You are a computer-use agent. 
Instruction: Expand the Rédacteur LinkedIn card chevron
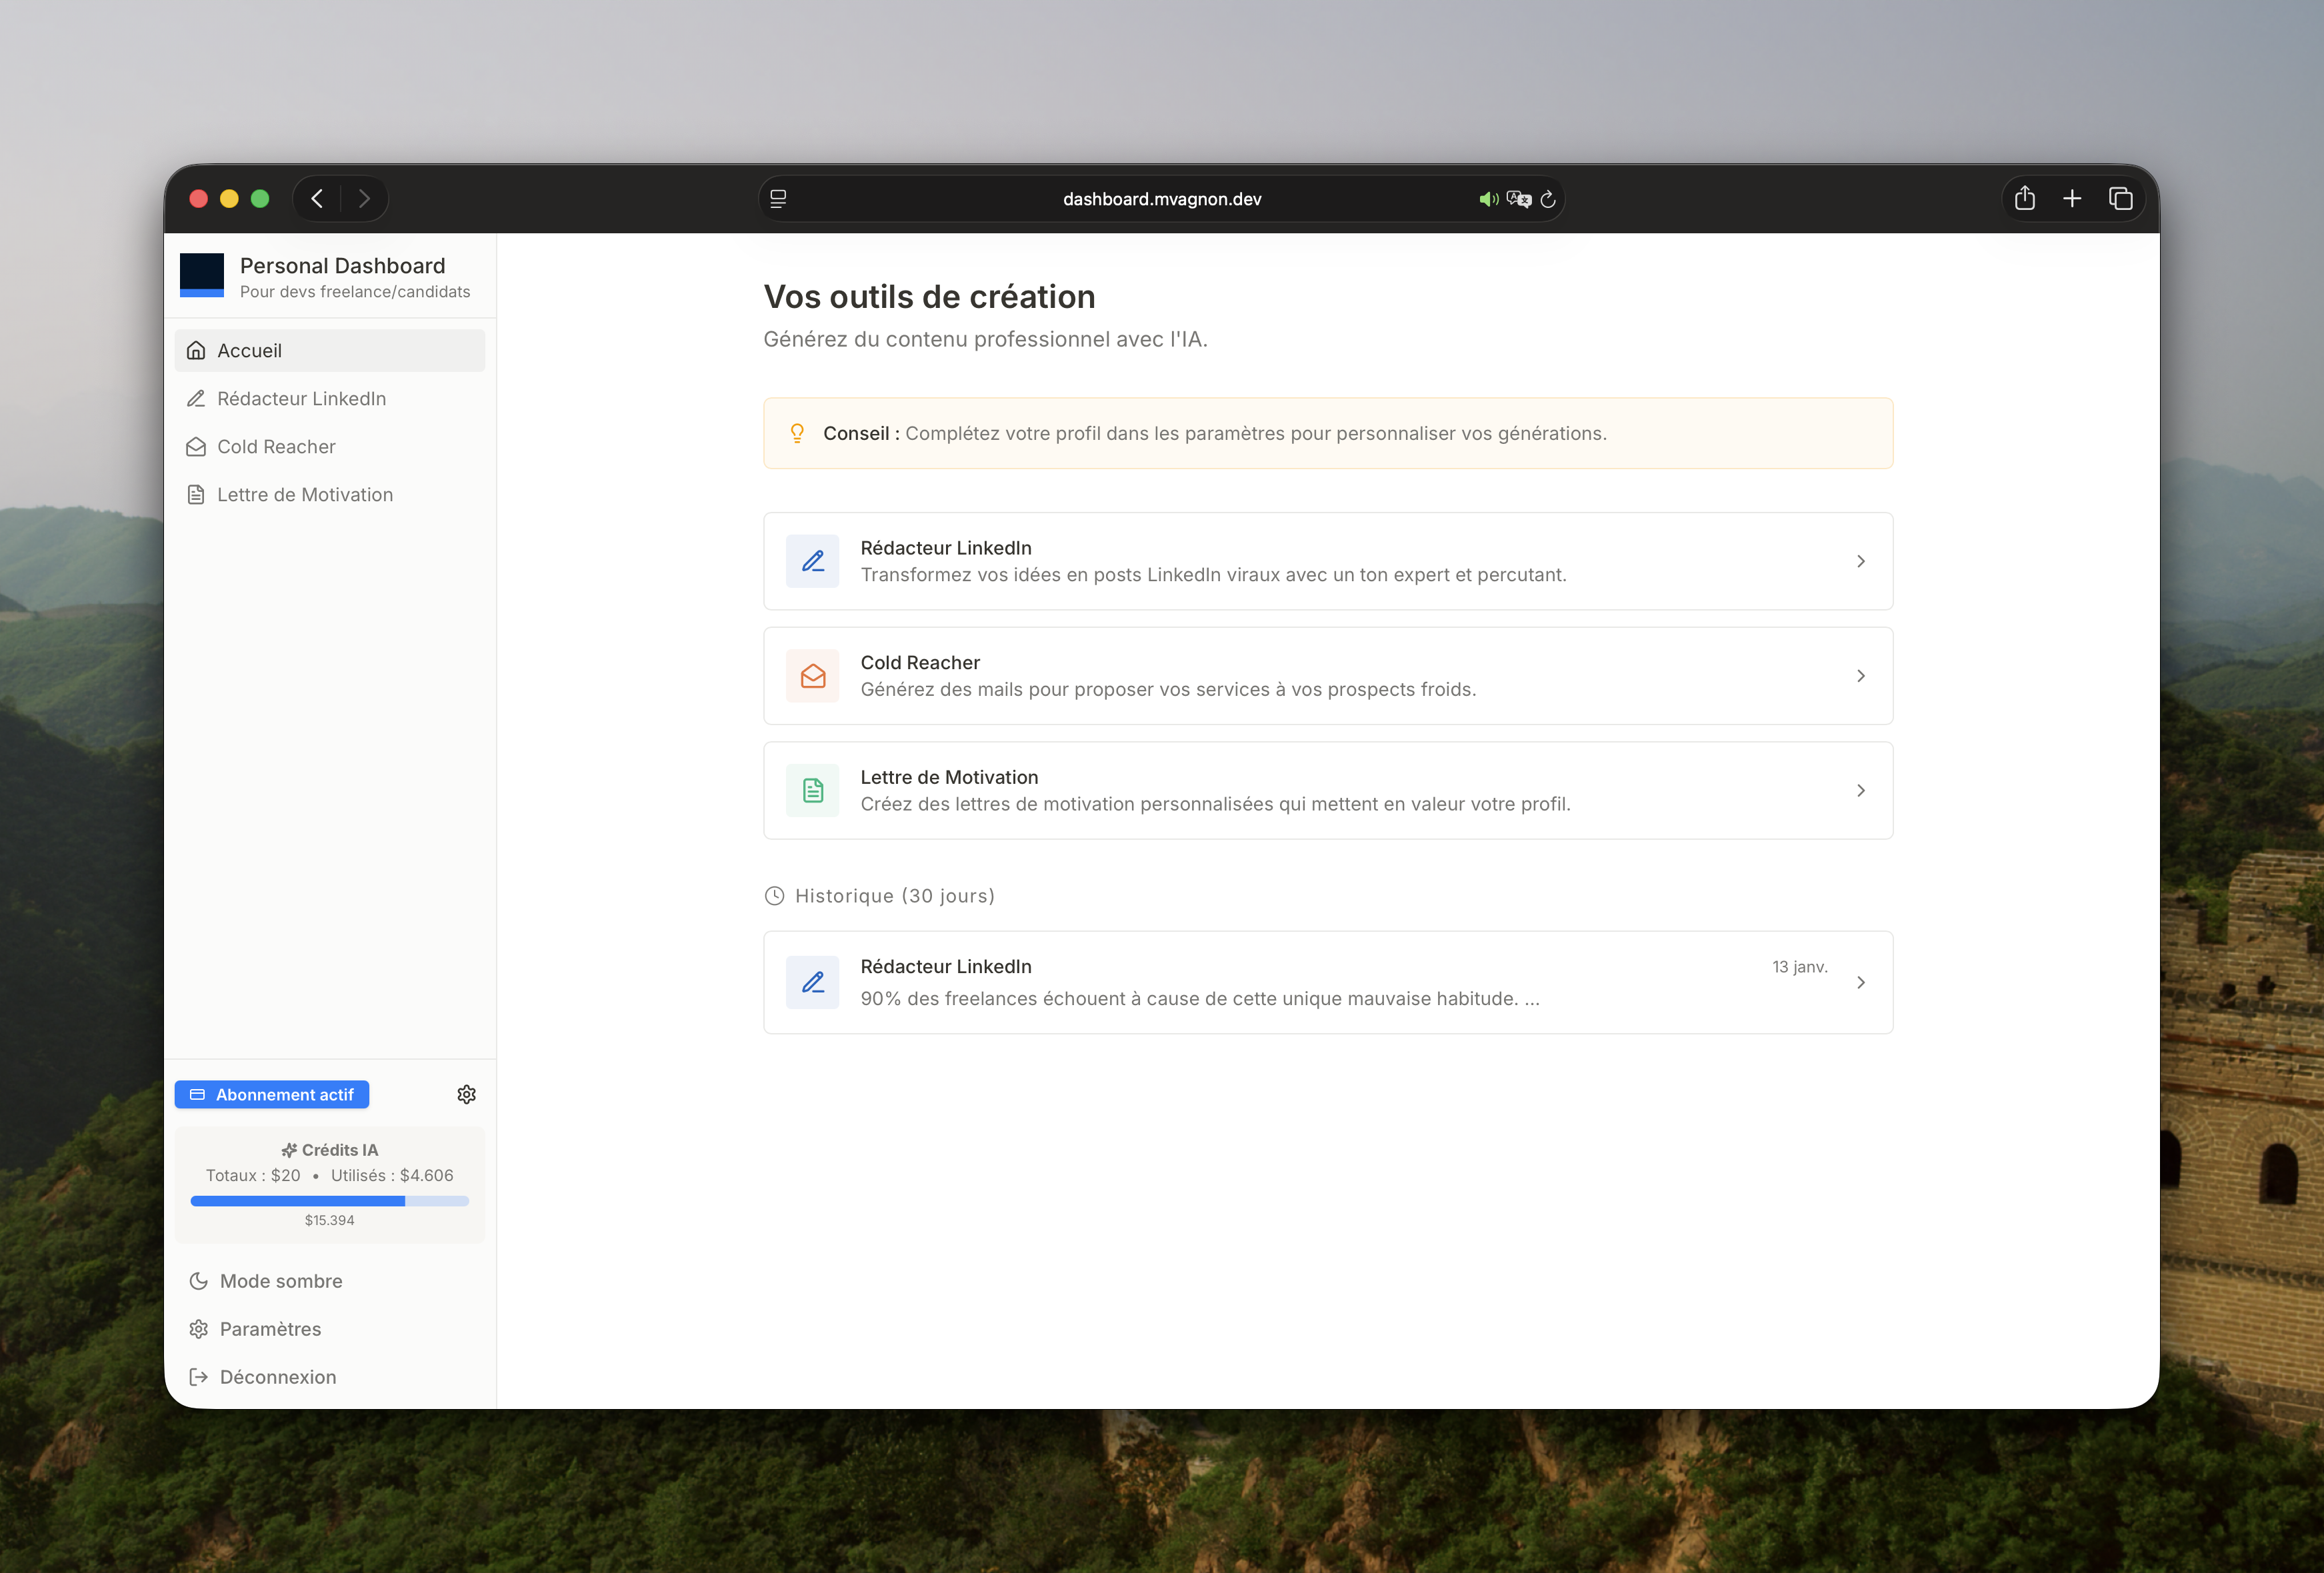tap(1860, 561)
